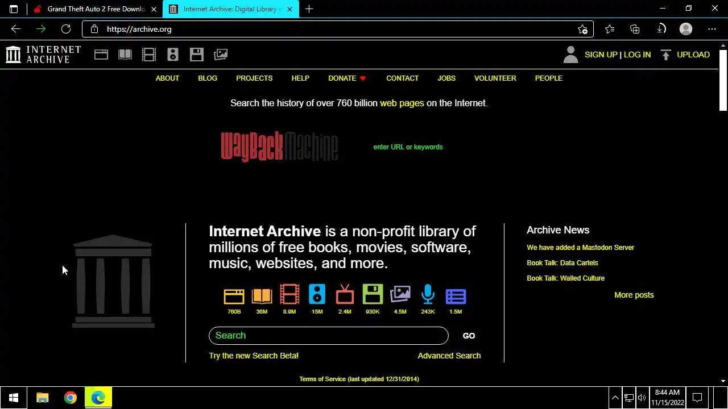Open 'Book Talk: Data Cartels' news post
The image size is (728, 409).
tap(562, 263)
